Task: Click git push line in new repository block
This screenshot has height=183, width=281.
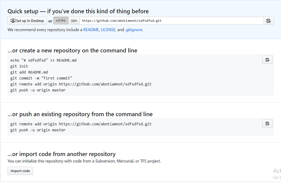Action: pyautogui.click(x=38, y=90)
